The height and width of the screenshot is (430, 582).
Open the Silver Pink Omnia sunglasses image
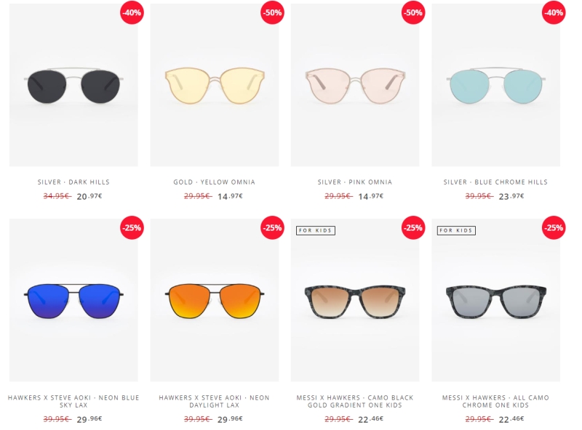tap(355, 85)
